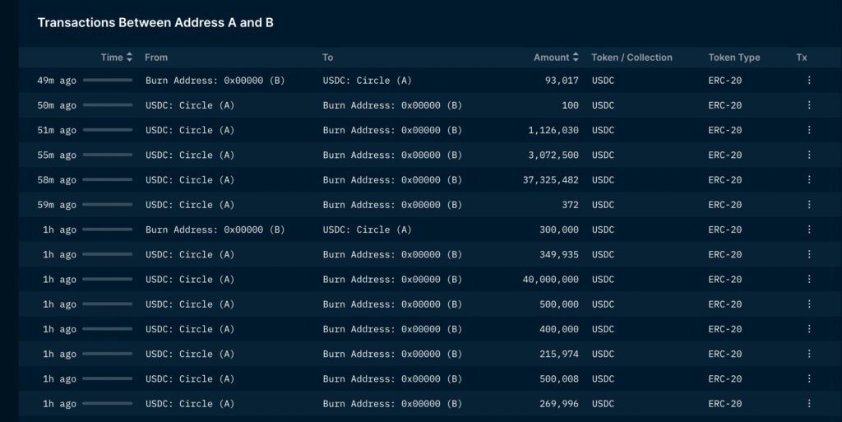Select the 40,000,000 amount cell
The image size is (842, 422).
[550, 279]
